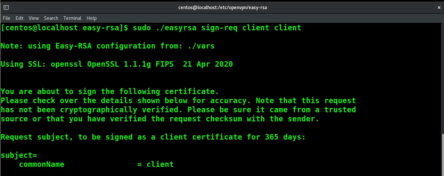444x176 pixels.
Task: Click the command text 'sudo ./easyrsa sign-req client client'
Action: pyautogui.click(x=217, y=28)
